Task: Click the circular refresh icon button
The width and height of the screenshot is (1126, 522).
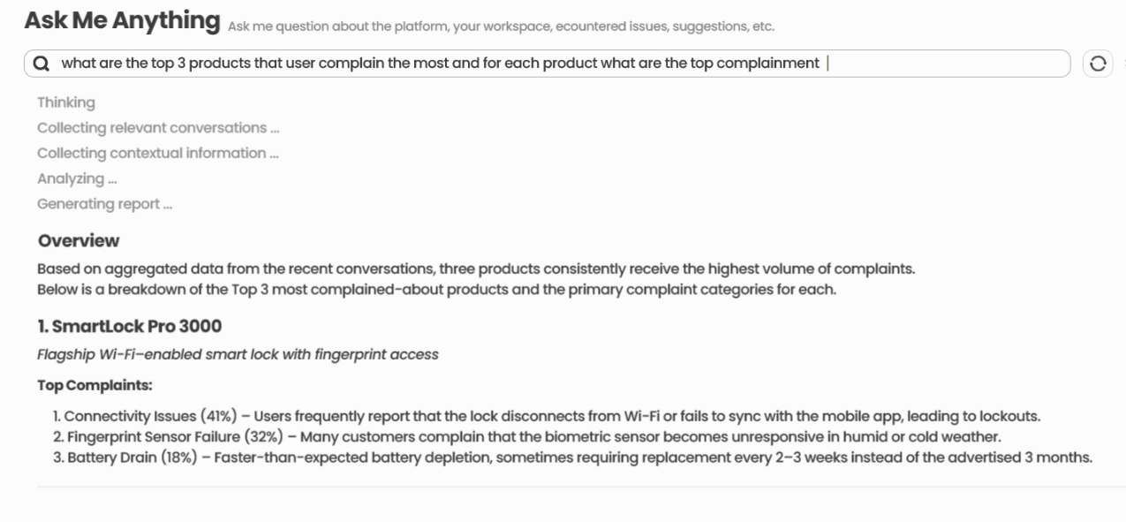Action: 1098,64
